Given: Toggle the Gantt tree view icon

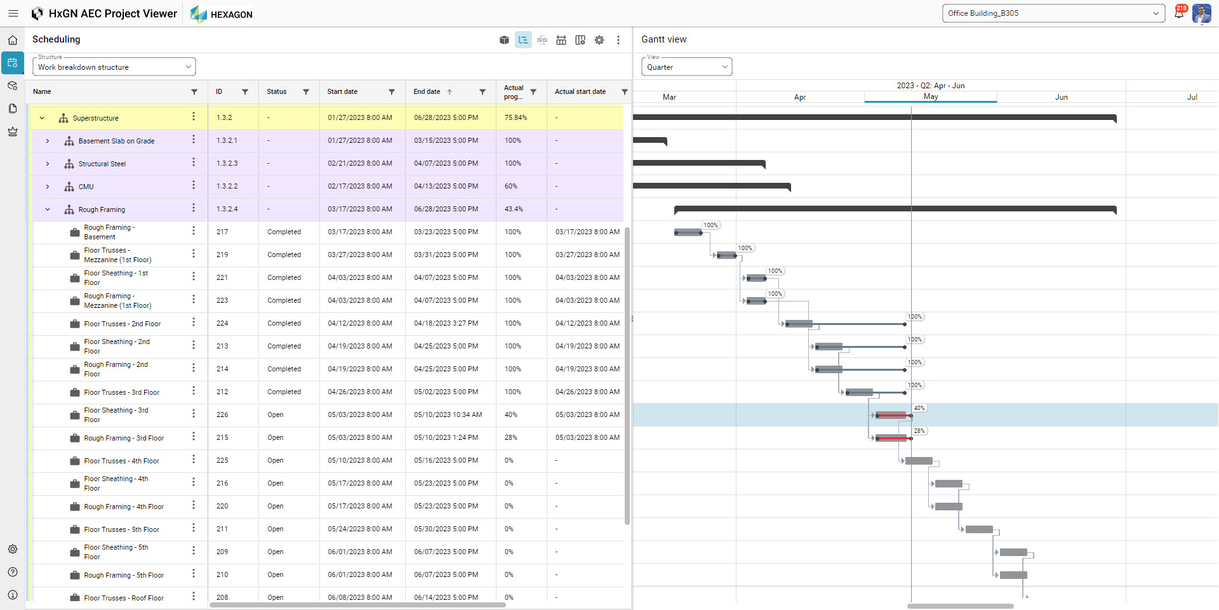Looking at the screenshot, I should tap(523, 40).
